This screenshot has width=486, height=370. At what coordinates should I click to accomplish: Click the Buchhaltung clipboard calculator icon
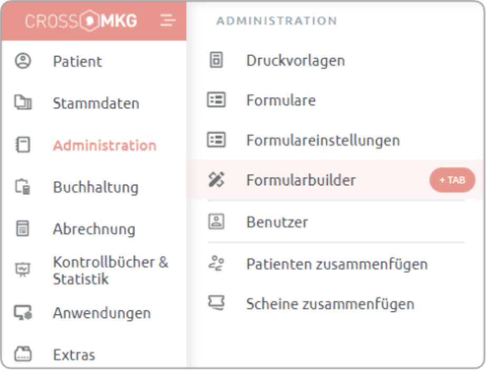(23, 186)
